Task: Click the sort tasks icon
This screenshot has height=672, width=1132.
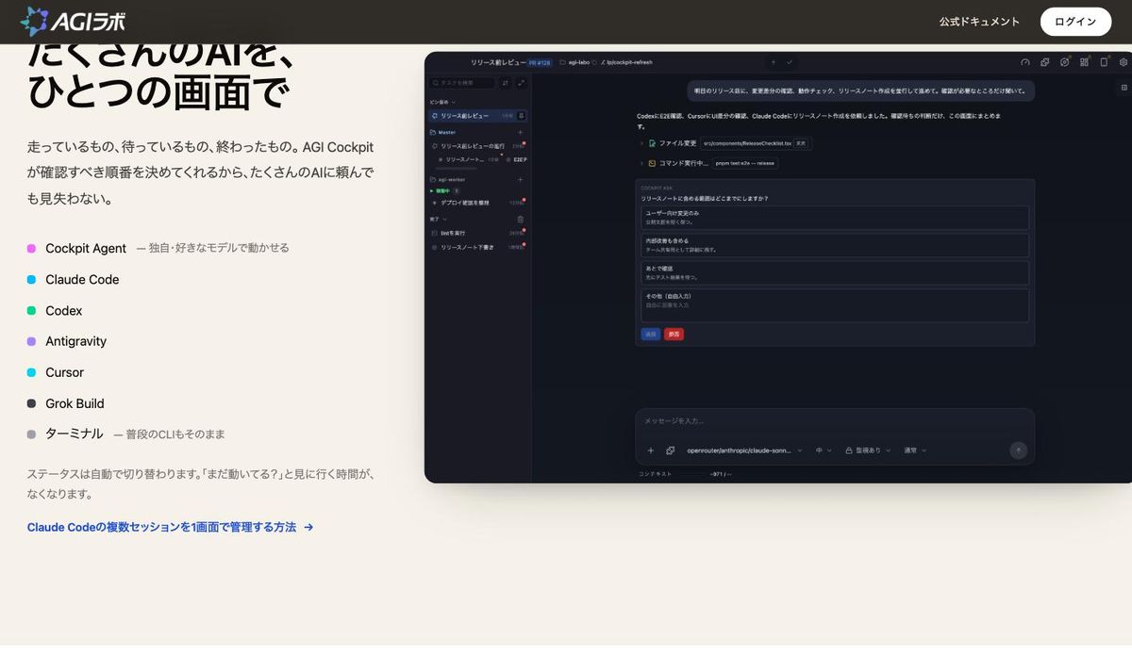Action: pos(505,83)
